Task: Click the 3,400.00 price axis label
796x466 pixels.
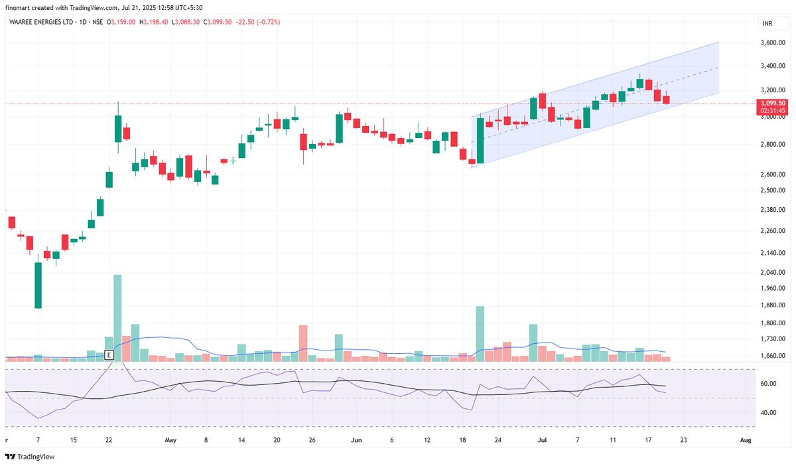Action: click(x=773, y=66)
